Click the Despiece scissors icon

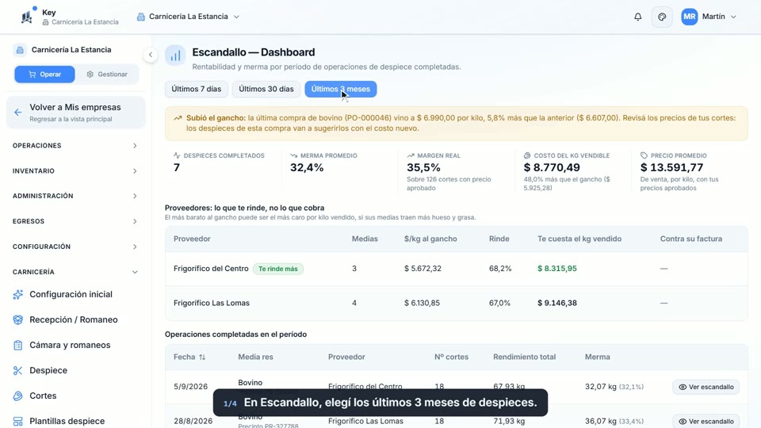(x=18, y=370)
